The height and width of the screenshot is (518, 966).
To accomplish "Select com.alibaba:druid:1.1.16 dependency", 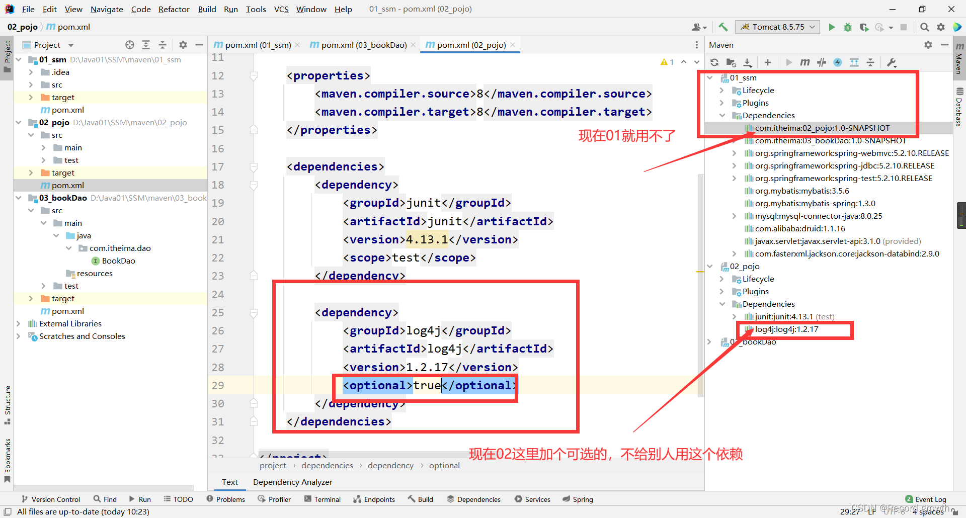I will pos(800,228).
